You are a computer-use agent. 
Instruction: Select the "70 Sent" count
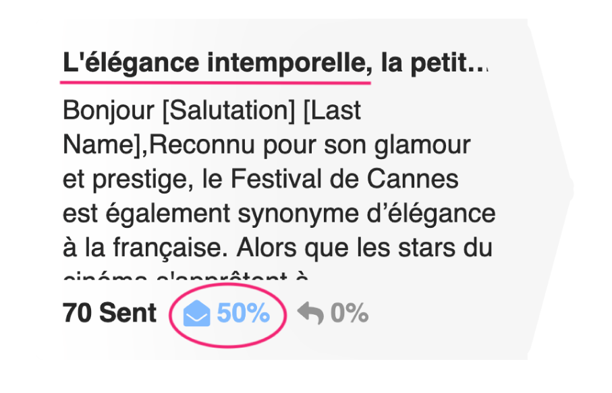109,313
